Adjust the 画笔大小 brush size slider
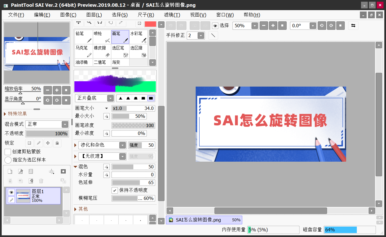 pos(133,108)
